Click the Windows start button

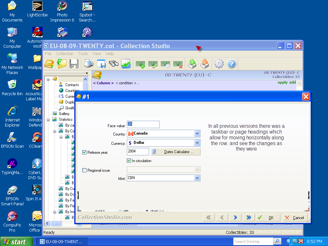[16, 242]
